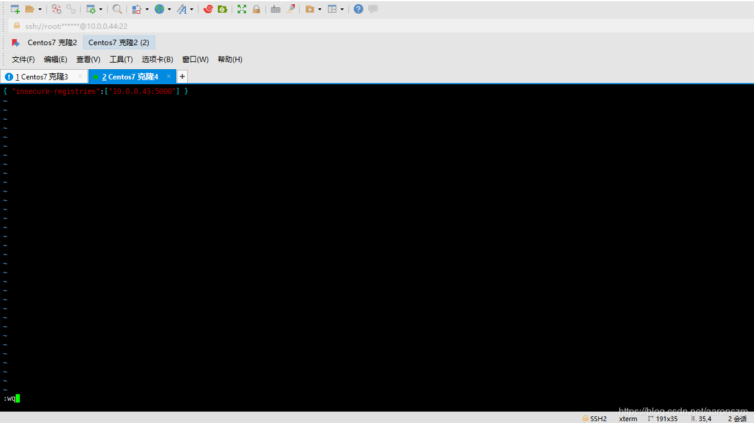This screenshot has height=423, width=754.
Task: Click the SSH2 status bar entry
Action: (595, 418)
